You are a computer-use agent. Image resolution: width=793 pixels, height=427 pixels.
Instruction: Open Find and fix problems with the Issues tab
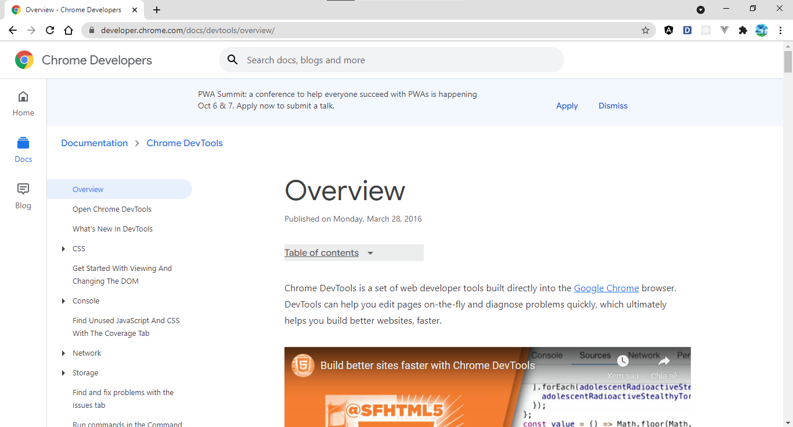coord(123,399)
